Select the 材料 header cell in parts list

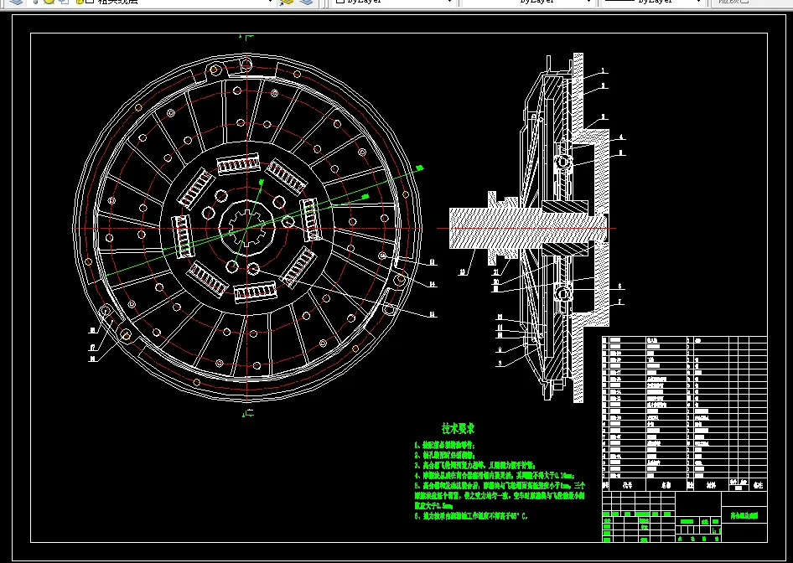pos(711,484)
